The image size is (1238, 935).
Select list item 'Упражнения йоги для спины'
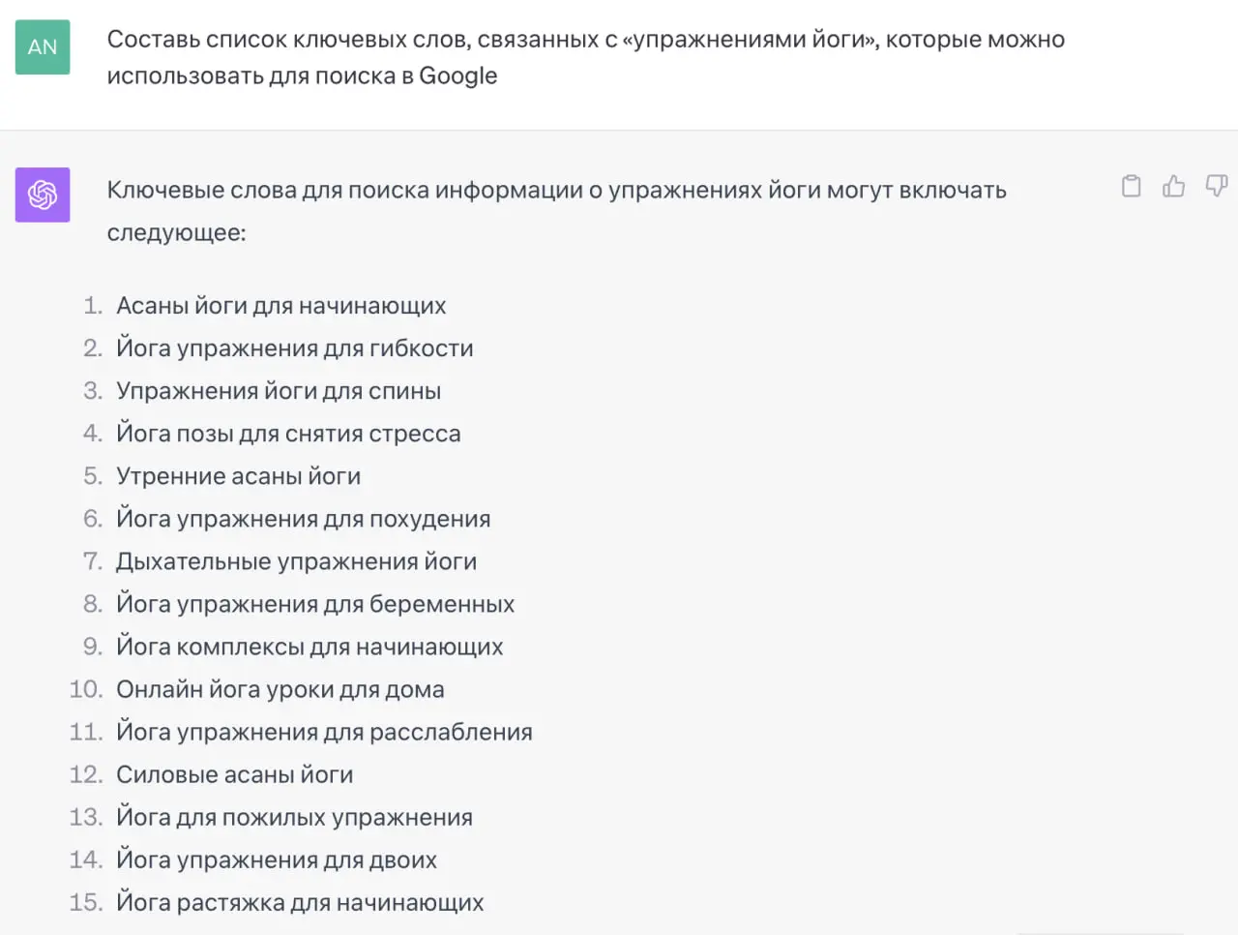279,391
